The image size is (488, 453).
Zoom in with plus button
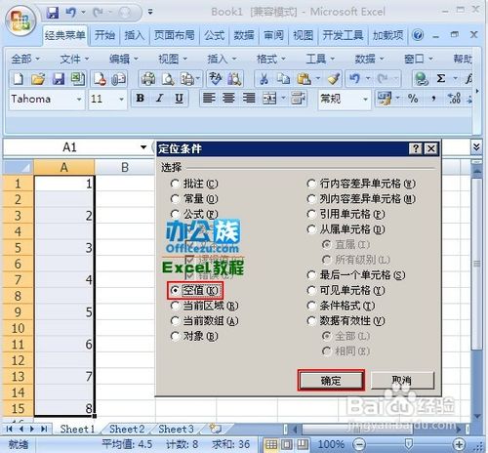pos(459,444)
